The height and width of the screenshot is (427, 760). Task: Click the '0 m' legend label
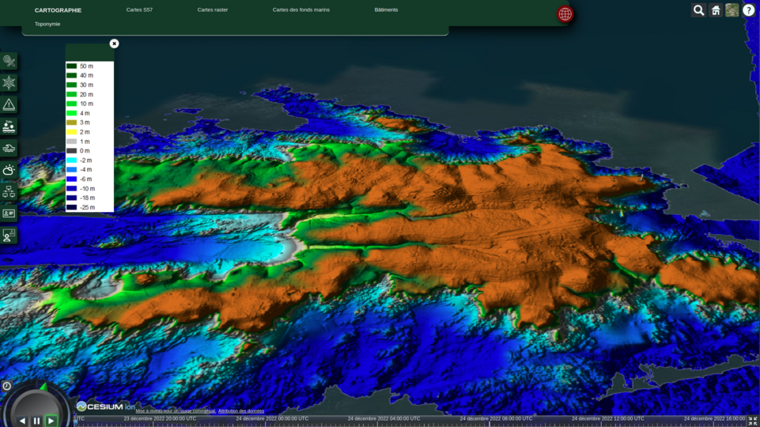(x=85, y=151)
